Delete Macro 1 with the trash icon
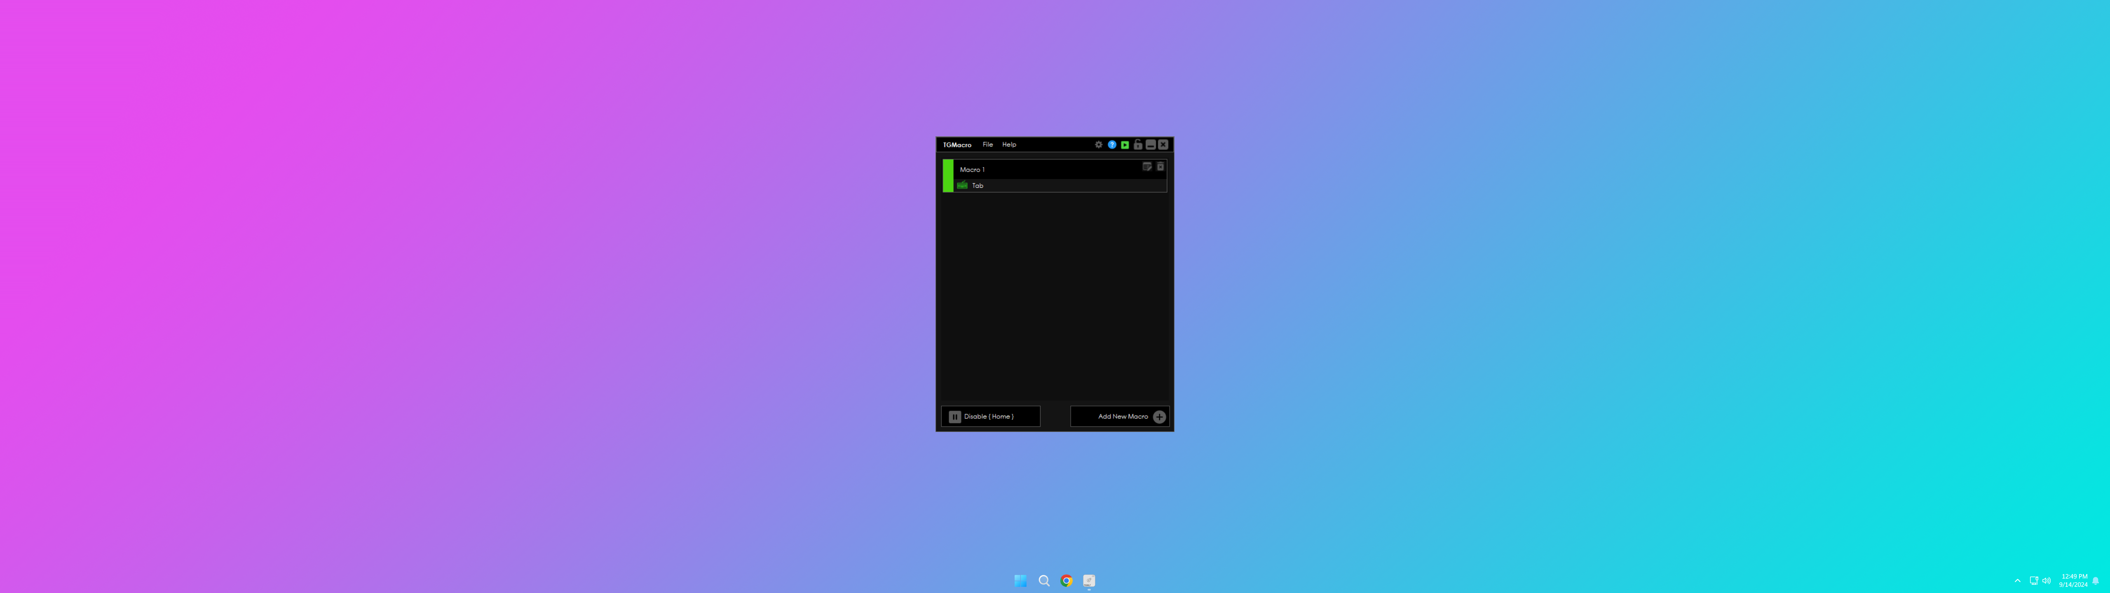The width and height of the screenshot is (2110, 593). (1160, 166)
